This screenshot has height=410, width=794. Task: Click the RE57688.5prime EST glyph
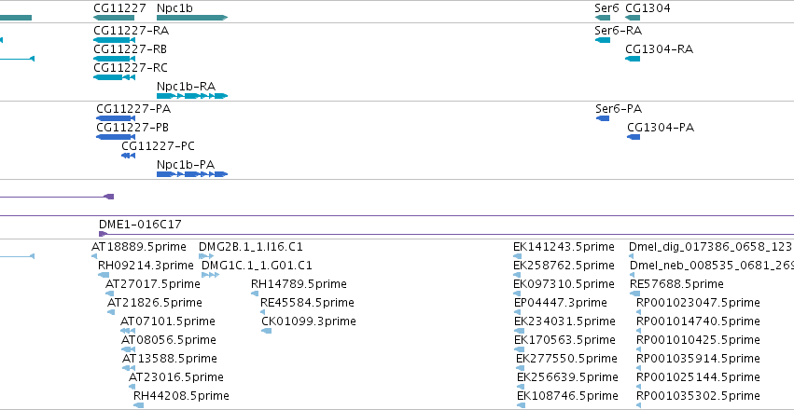[635, 294]
